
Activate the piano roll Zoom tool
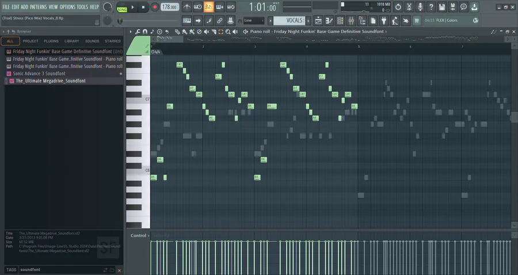point(228,32)
